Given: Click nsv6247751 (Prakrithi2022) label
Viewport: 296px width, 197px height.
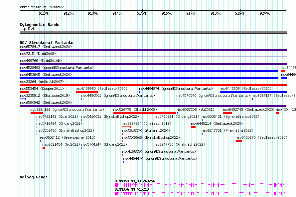Looking at the screenshot, I should pyautogui.click(x=227, y=130).
